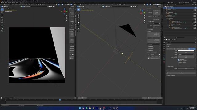This screenshot has height=110, width=197.
Task: Open the Render menu
Action: pos(9,3)
